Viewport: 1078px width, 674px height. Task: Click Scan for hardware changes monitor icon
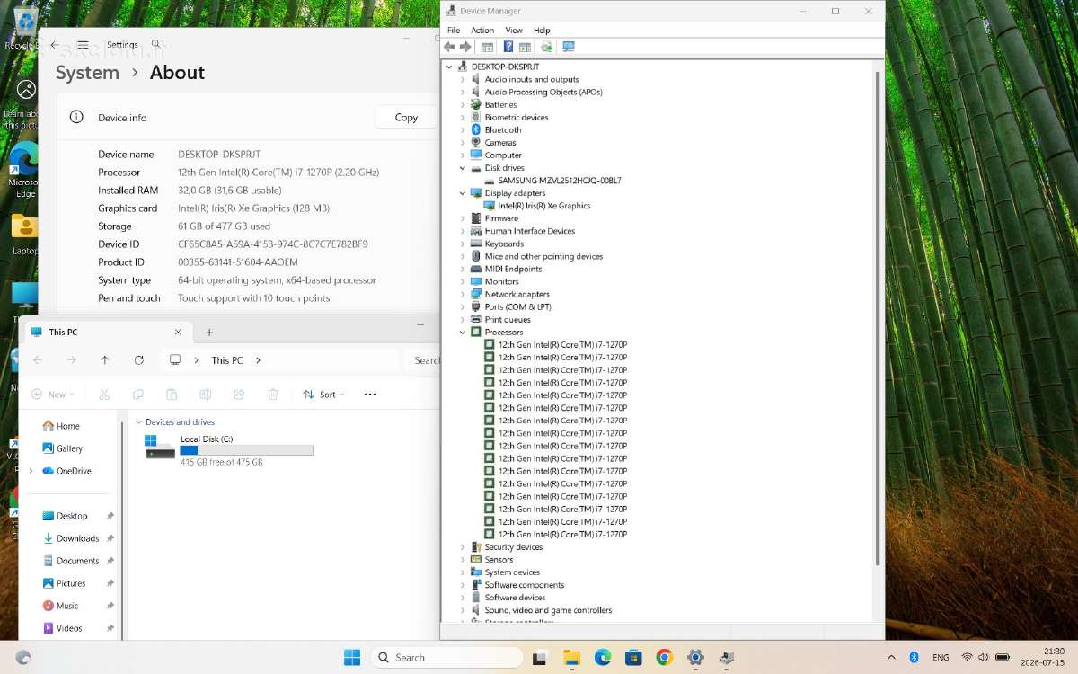569,47
